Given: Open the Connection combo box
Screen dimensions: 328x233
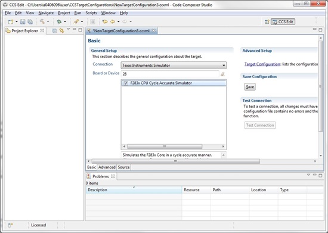Looking at the screenshot, I should click(174, 65).
